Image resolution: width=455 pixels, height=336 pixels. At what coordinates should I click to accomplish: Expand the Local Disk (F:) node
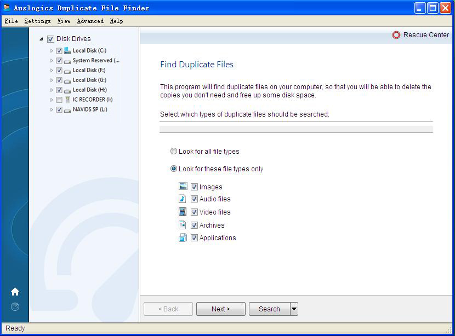[52, 71]
